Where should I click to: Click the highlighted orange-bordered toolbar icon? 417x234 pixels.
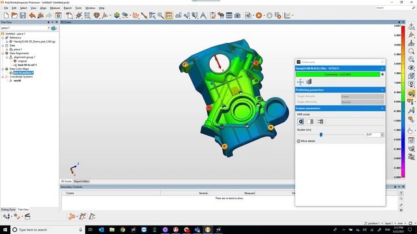point(169,16)
